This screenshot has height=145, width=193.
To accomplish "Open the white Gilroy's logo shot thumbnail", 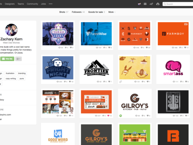I will point(135,102).
